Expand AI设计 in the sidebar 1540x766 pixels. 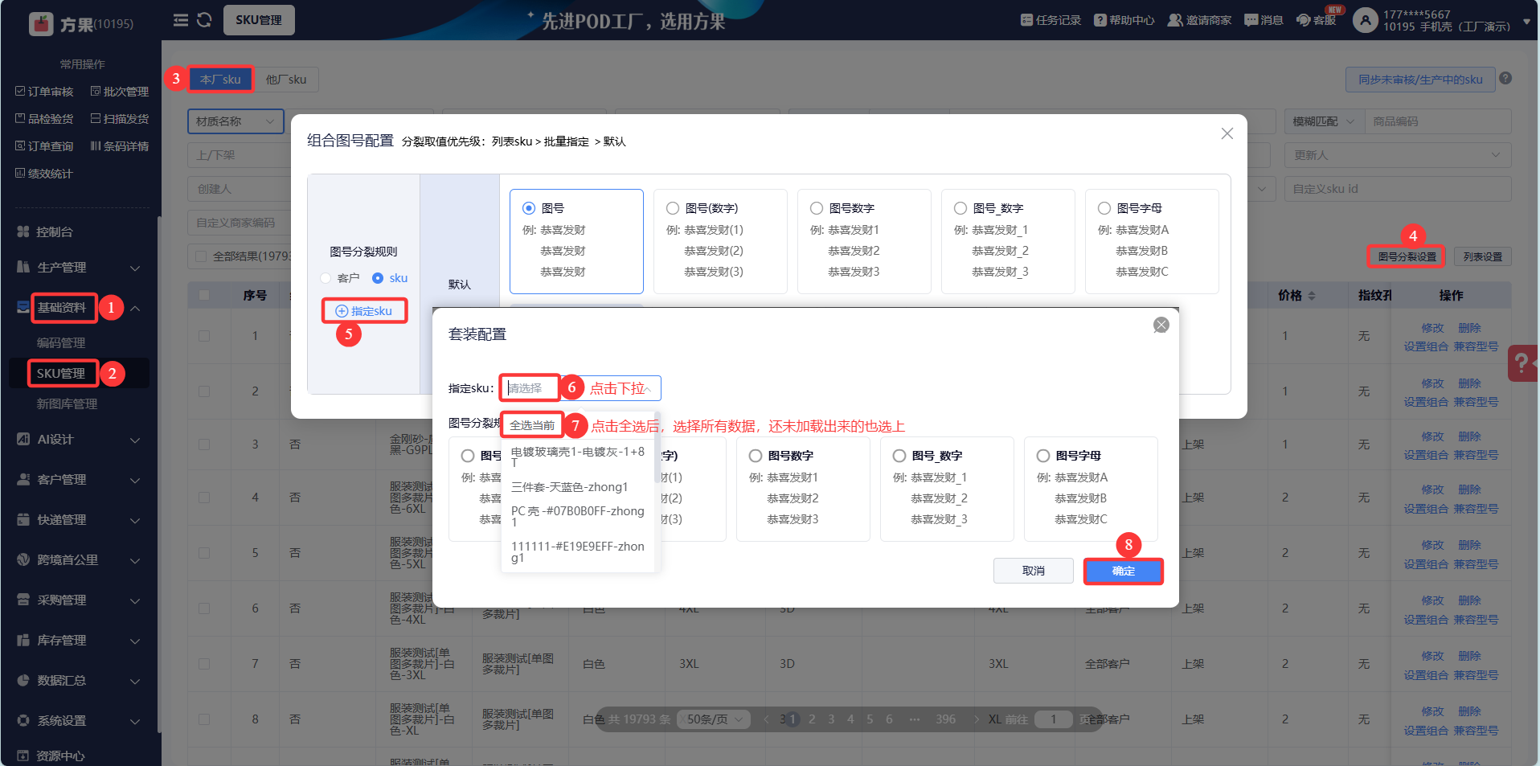point(80,440)
